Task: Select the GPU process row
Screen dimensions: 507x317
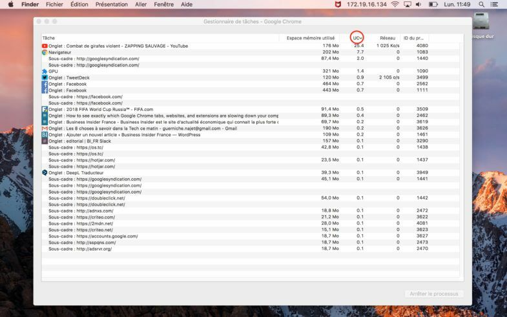Action: pyautogui.click(x=251, y=72)
